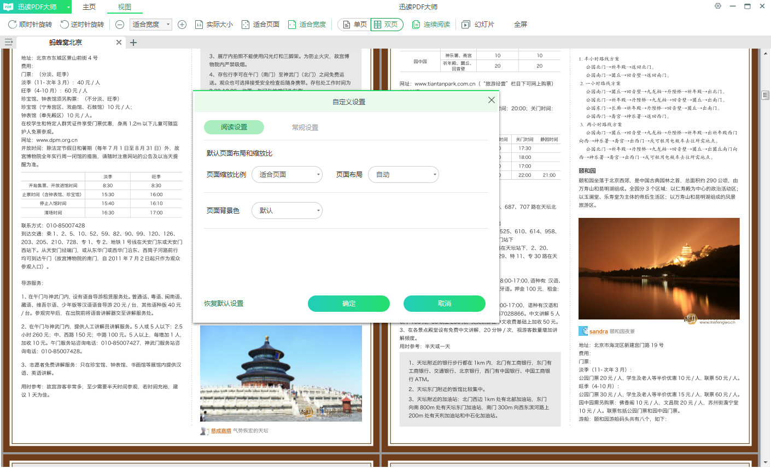This screenshot has width=771, height=468.
Task: Switch to 单页 single page view
Action: point(354,25)
